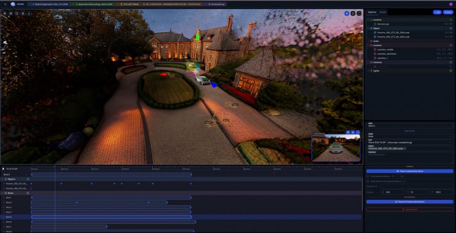Image resolution: width=456 pixels, height=233 pixels.
Task: Select the blue Z-axis gizmo arrow
Action: 214,84
